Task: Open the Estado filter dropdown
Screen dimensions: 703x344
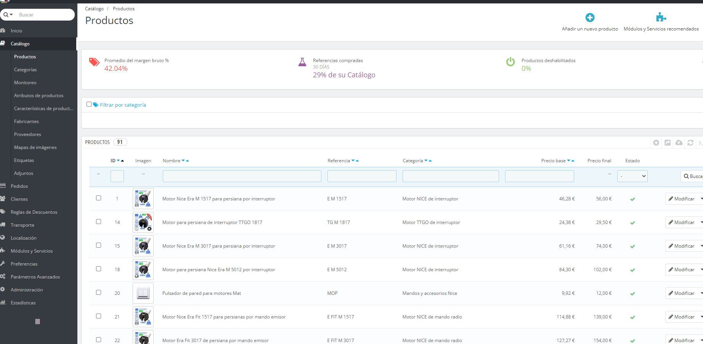Action: [632, 176]
